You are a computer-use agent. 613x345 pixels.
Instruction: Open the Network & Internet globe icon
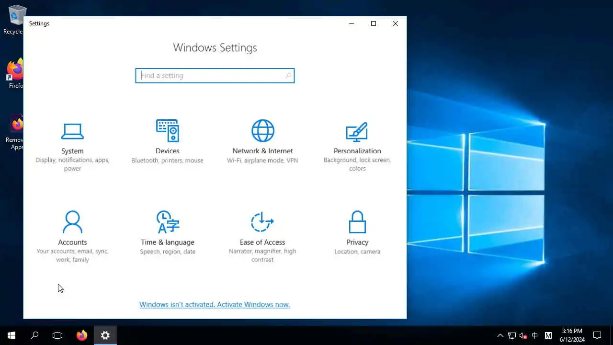click(x=262, y=130)
